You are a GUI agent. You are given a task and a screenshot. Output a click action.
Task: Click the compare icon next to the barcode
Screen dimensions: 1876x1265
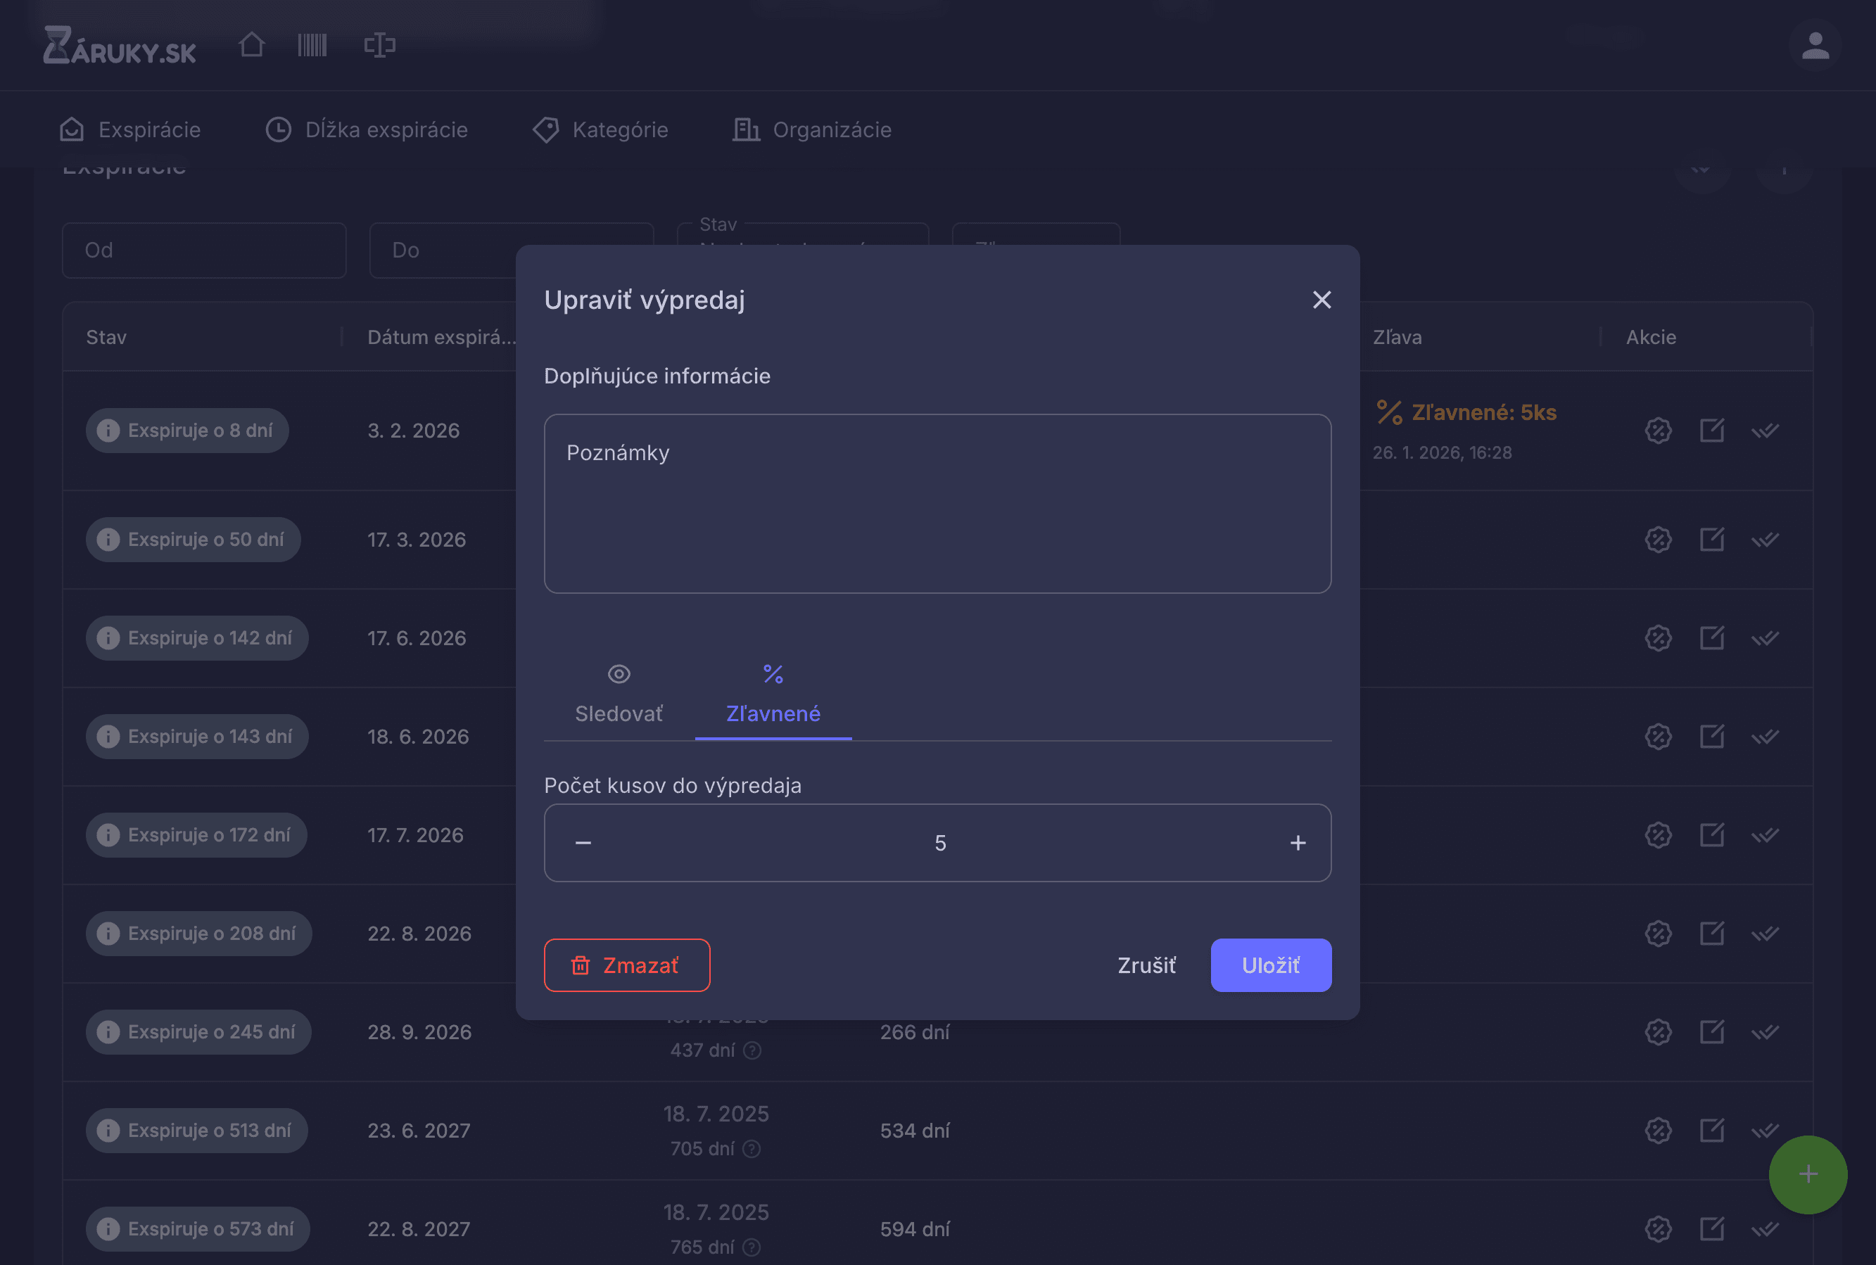click(379, 44)
